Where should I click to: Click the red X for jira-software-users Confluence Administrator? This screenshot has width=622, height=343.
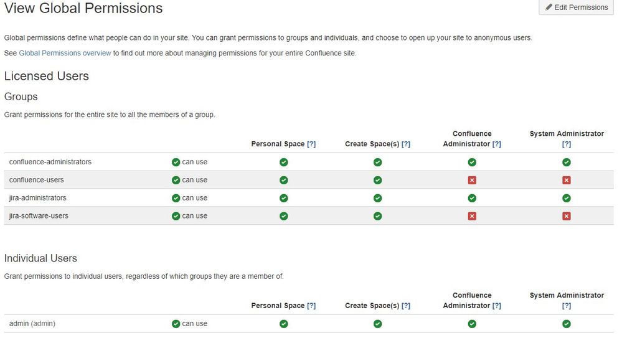click(x=472, y=216)
